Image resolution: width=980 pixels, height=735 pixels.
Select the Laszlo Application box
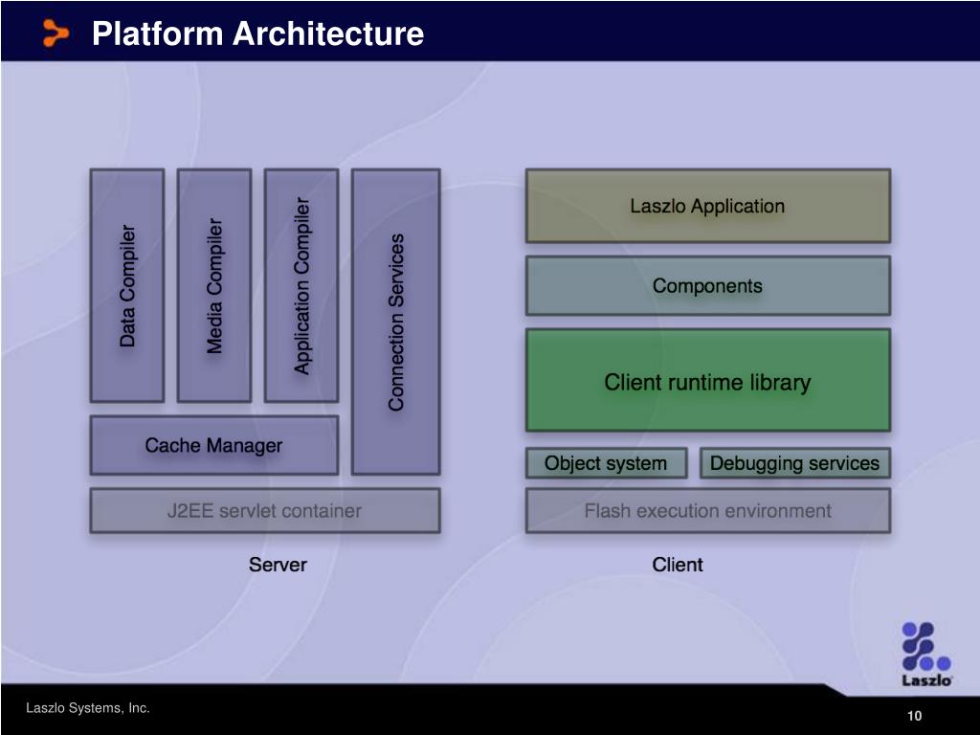[708, 206]
